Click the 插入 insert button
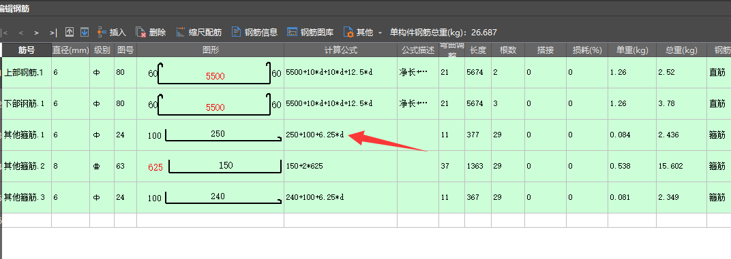 click(x=111, y=32)
